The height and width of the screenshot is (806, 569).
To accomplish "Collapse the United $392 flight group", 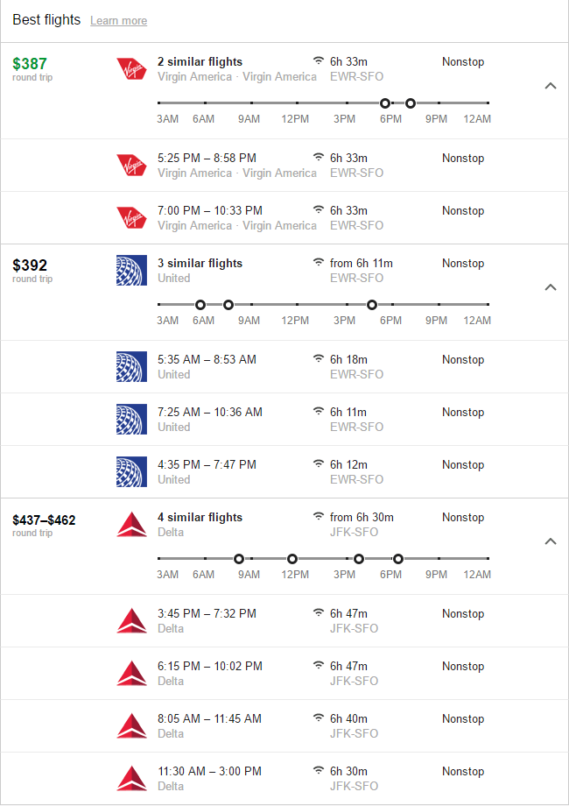I will coord(551,287).
